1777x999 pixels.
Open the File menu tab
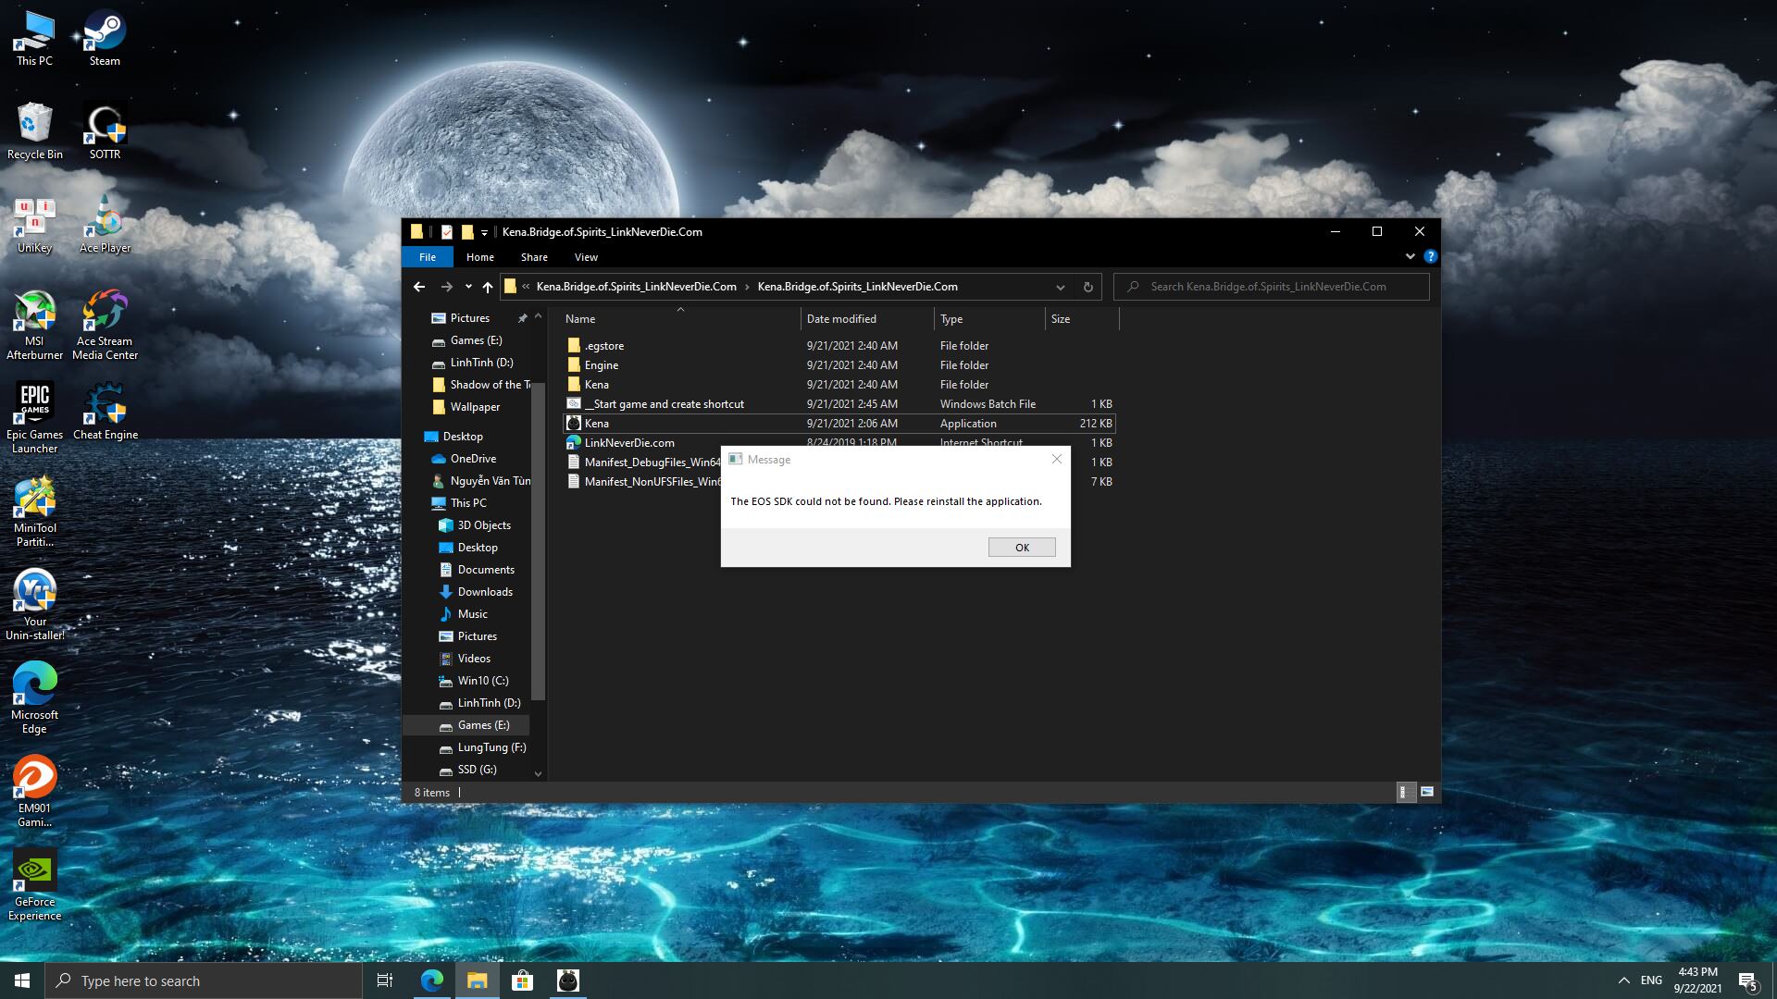click(428, 257)
